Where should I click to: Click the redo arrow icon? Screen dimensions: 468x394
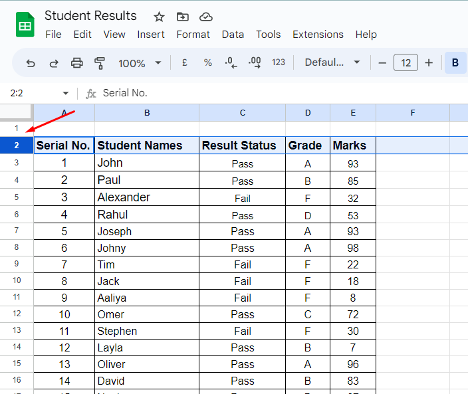coord(54,63)
